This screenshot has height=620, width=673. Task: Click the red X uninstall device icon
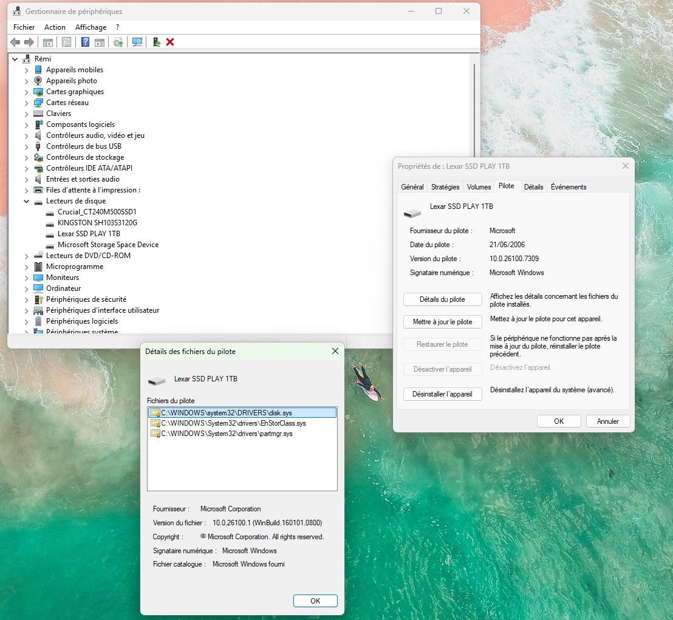[169, 42]
